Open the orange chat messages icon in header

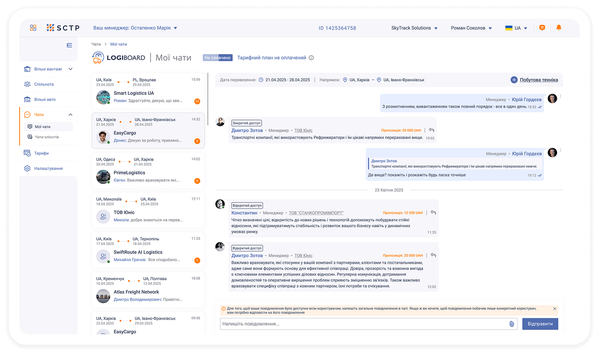542,28
